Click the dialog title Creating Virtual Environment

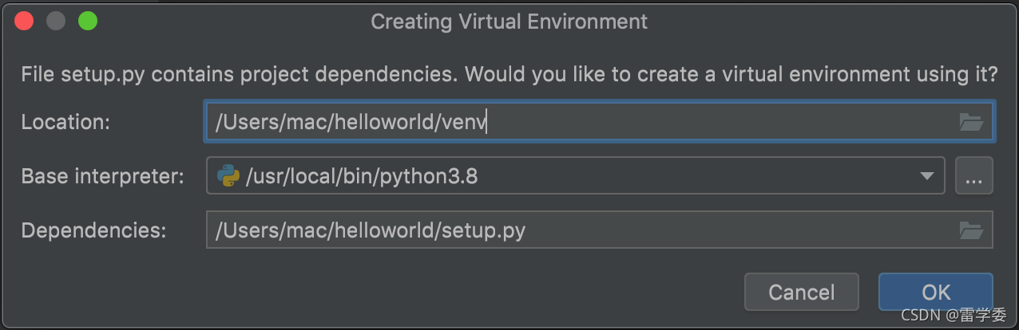pyautogui.click(x=509, y=22)
